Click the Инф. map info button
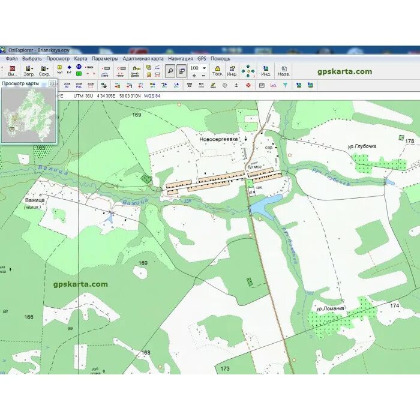 (x=232, y=71)
